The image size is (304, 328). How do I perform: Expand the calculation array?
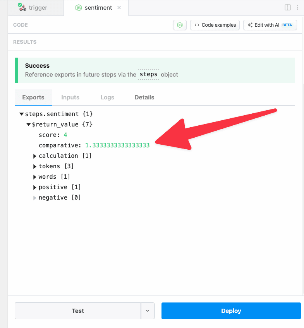click(x=34, y=156)
